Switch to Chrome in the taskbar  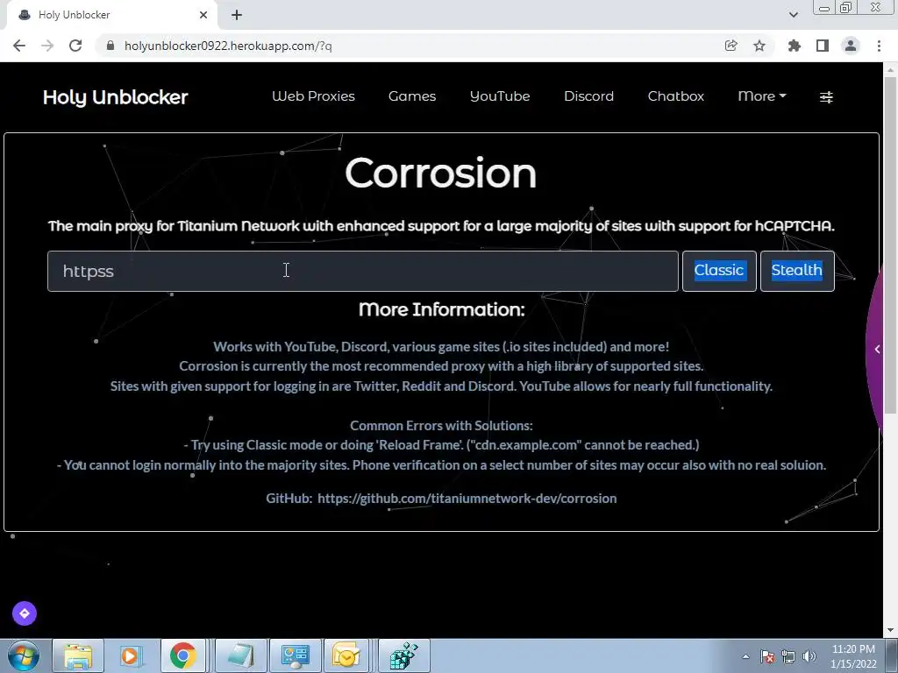click(x=182, y=655)
